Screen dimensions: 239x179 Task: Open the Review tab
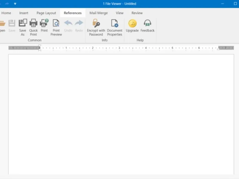pyautogui.click(x=137, y=13)
